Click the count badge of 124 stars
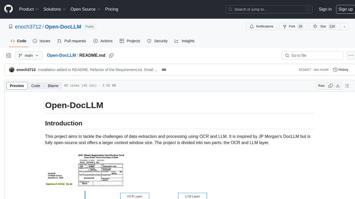355x199 pixels. [332, 27]
